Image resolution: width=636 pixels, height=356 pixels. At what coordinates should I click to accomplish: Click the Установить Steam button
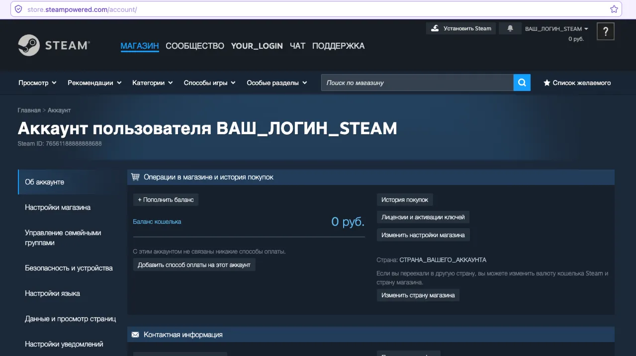461,28
